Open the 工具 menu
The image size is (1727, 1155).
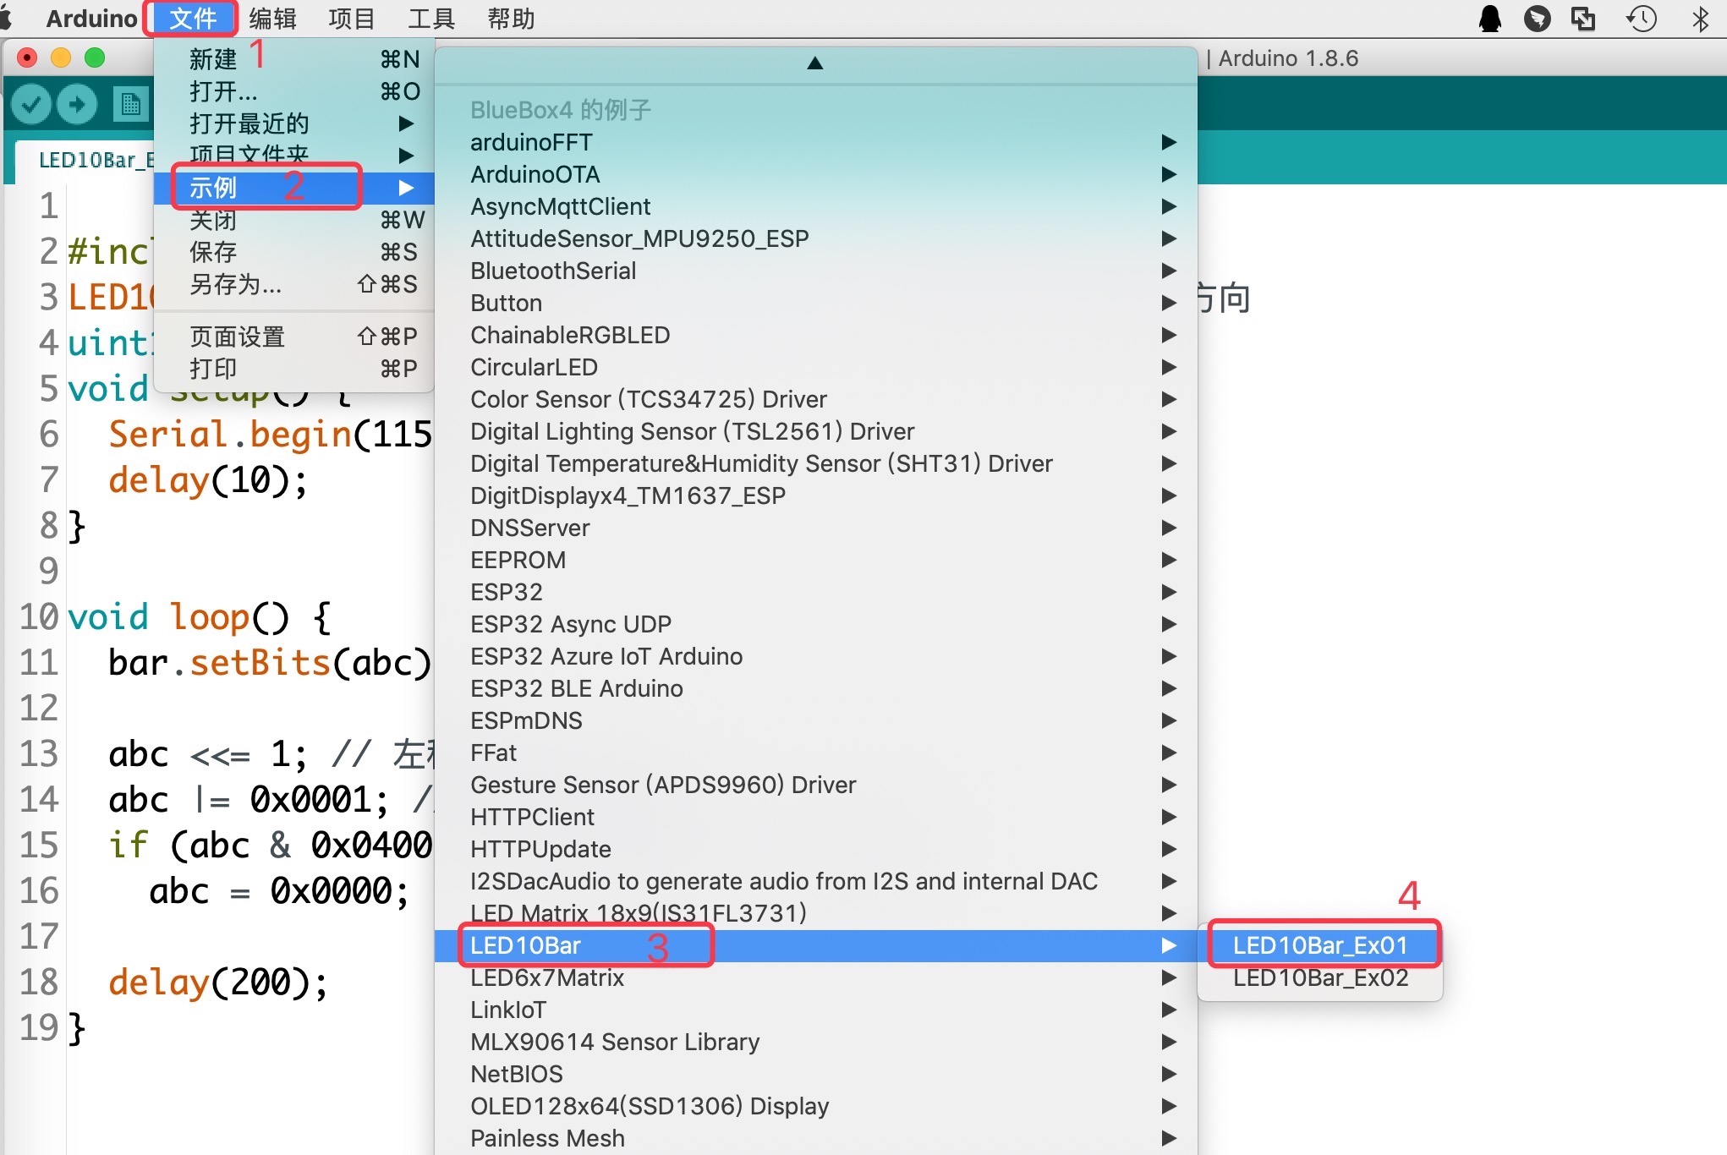pyautogui.click(x=431, y=19)
